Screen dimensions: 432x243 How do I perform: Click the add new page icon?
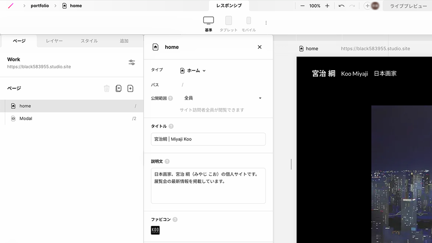(130, 88)
